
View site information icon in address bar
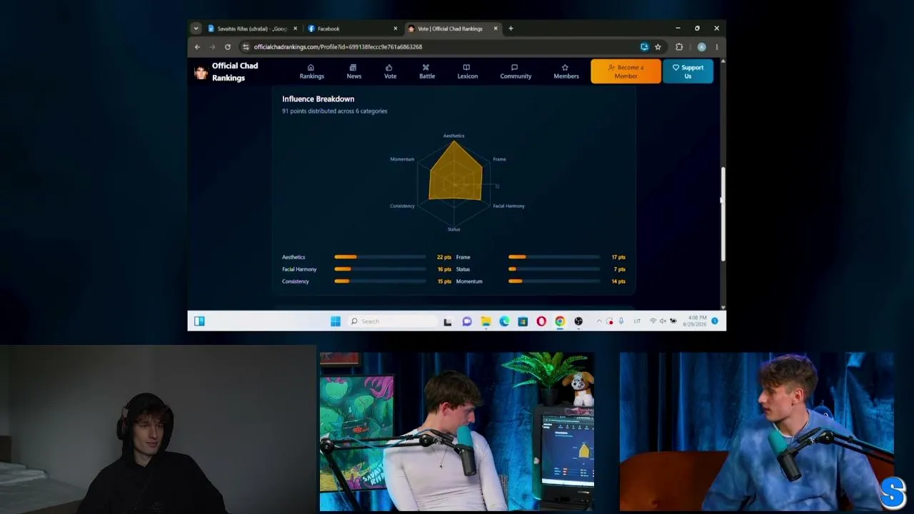pyautogui.click(x=246, y=47)
